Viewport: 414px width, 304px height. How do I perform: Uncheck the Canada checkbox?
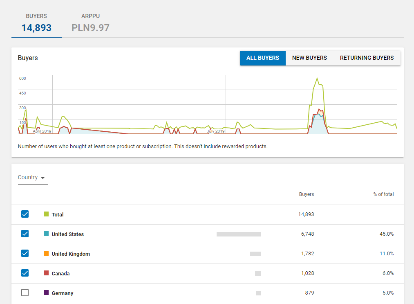tap(25, 273)
